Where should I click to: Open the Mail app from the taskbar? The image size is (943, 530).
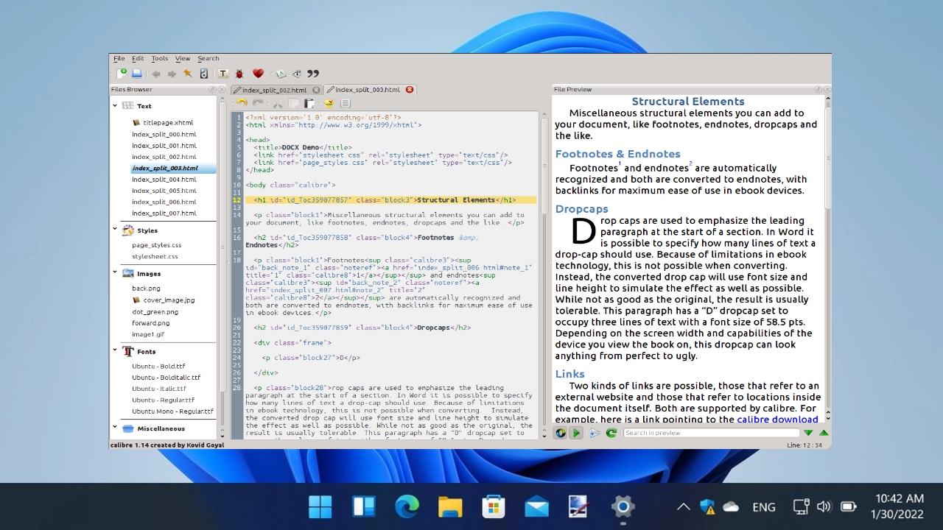tap(536, 506)
